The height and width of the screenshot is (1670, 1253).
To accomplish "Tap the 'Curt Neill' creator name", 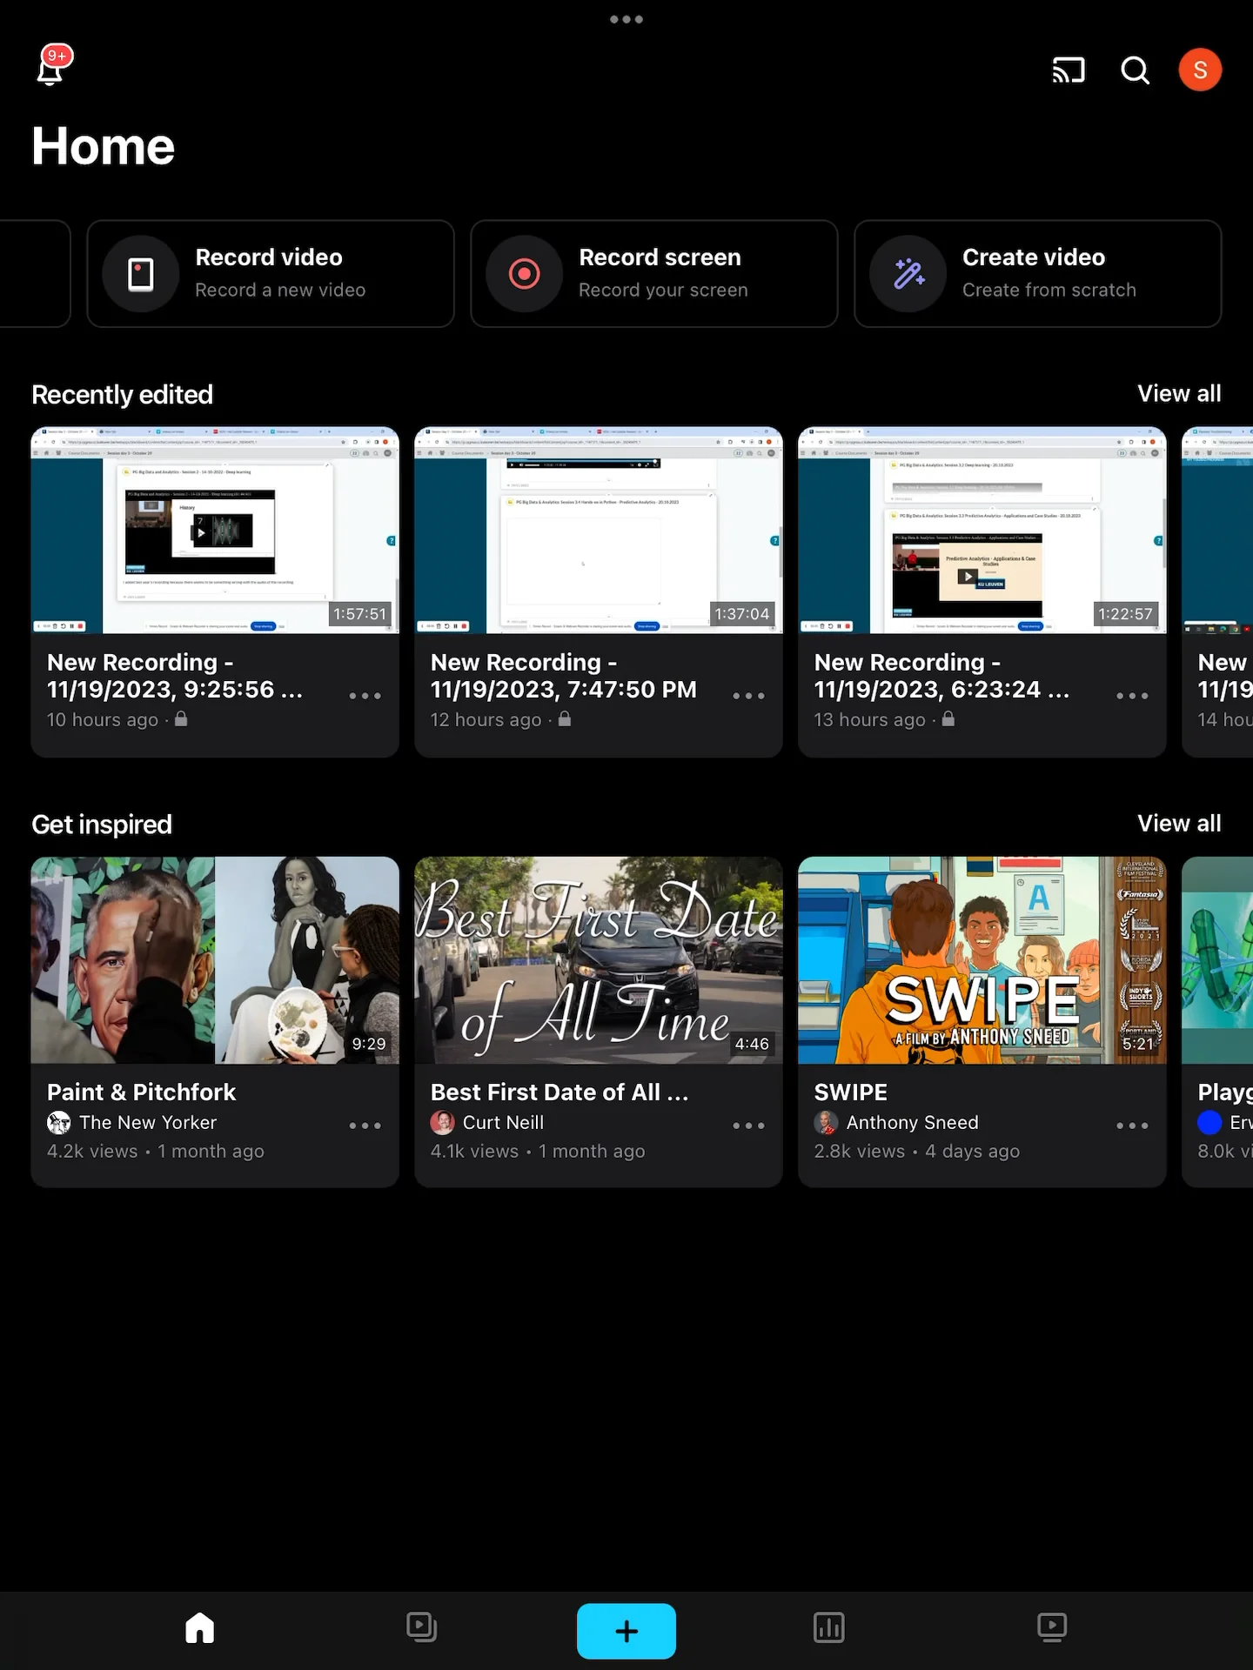I will (x=504, y=1123).
